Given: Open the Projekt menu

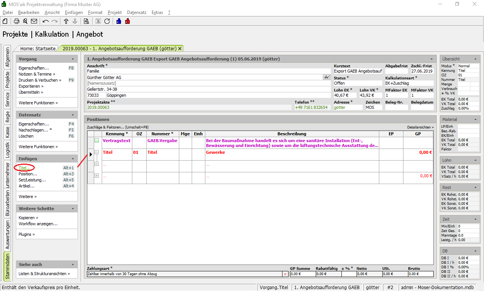Looking at the screenshot, I should click(x=115, y=12).
